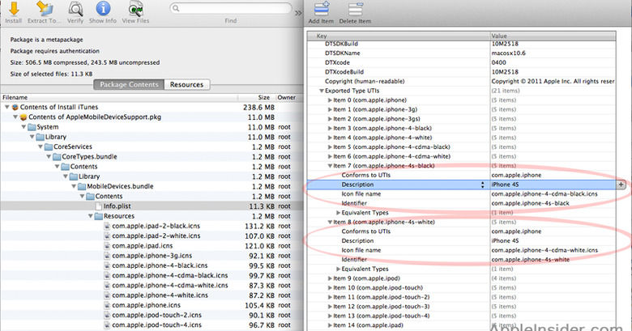Expand Item 14 (com.apple.ipad)
The width and height of the screenshot is (632, 331).
330,325
